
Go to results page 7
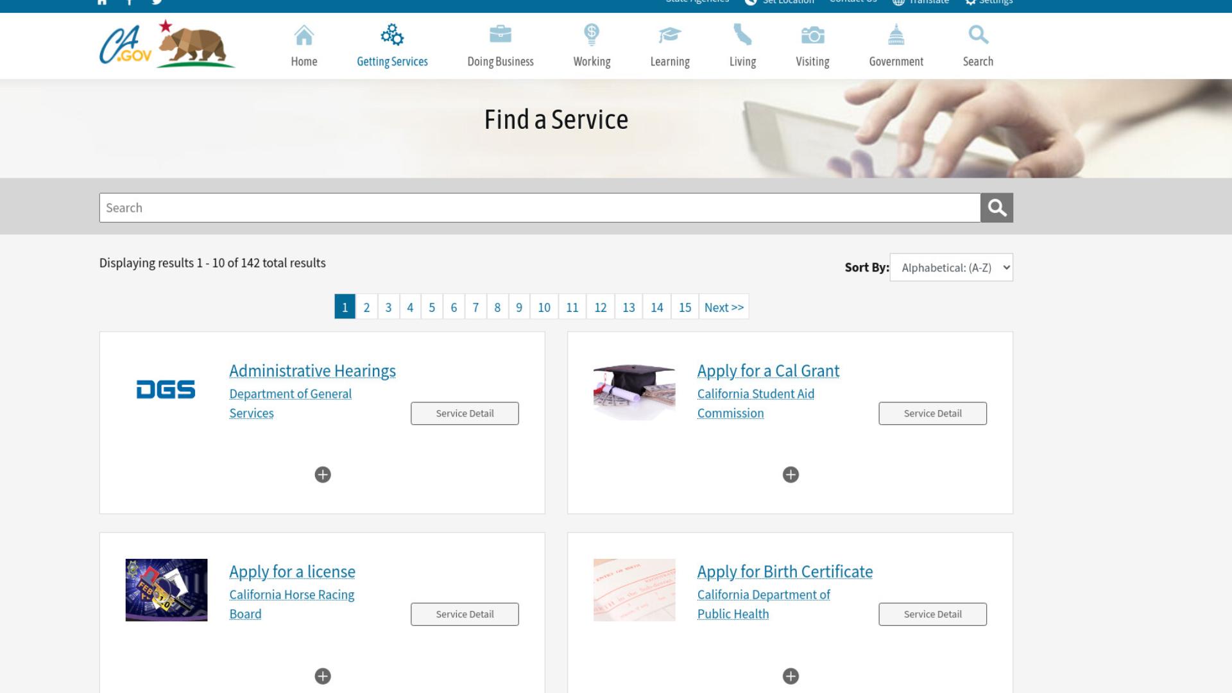pos(475,307)
